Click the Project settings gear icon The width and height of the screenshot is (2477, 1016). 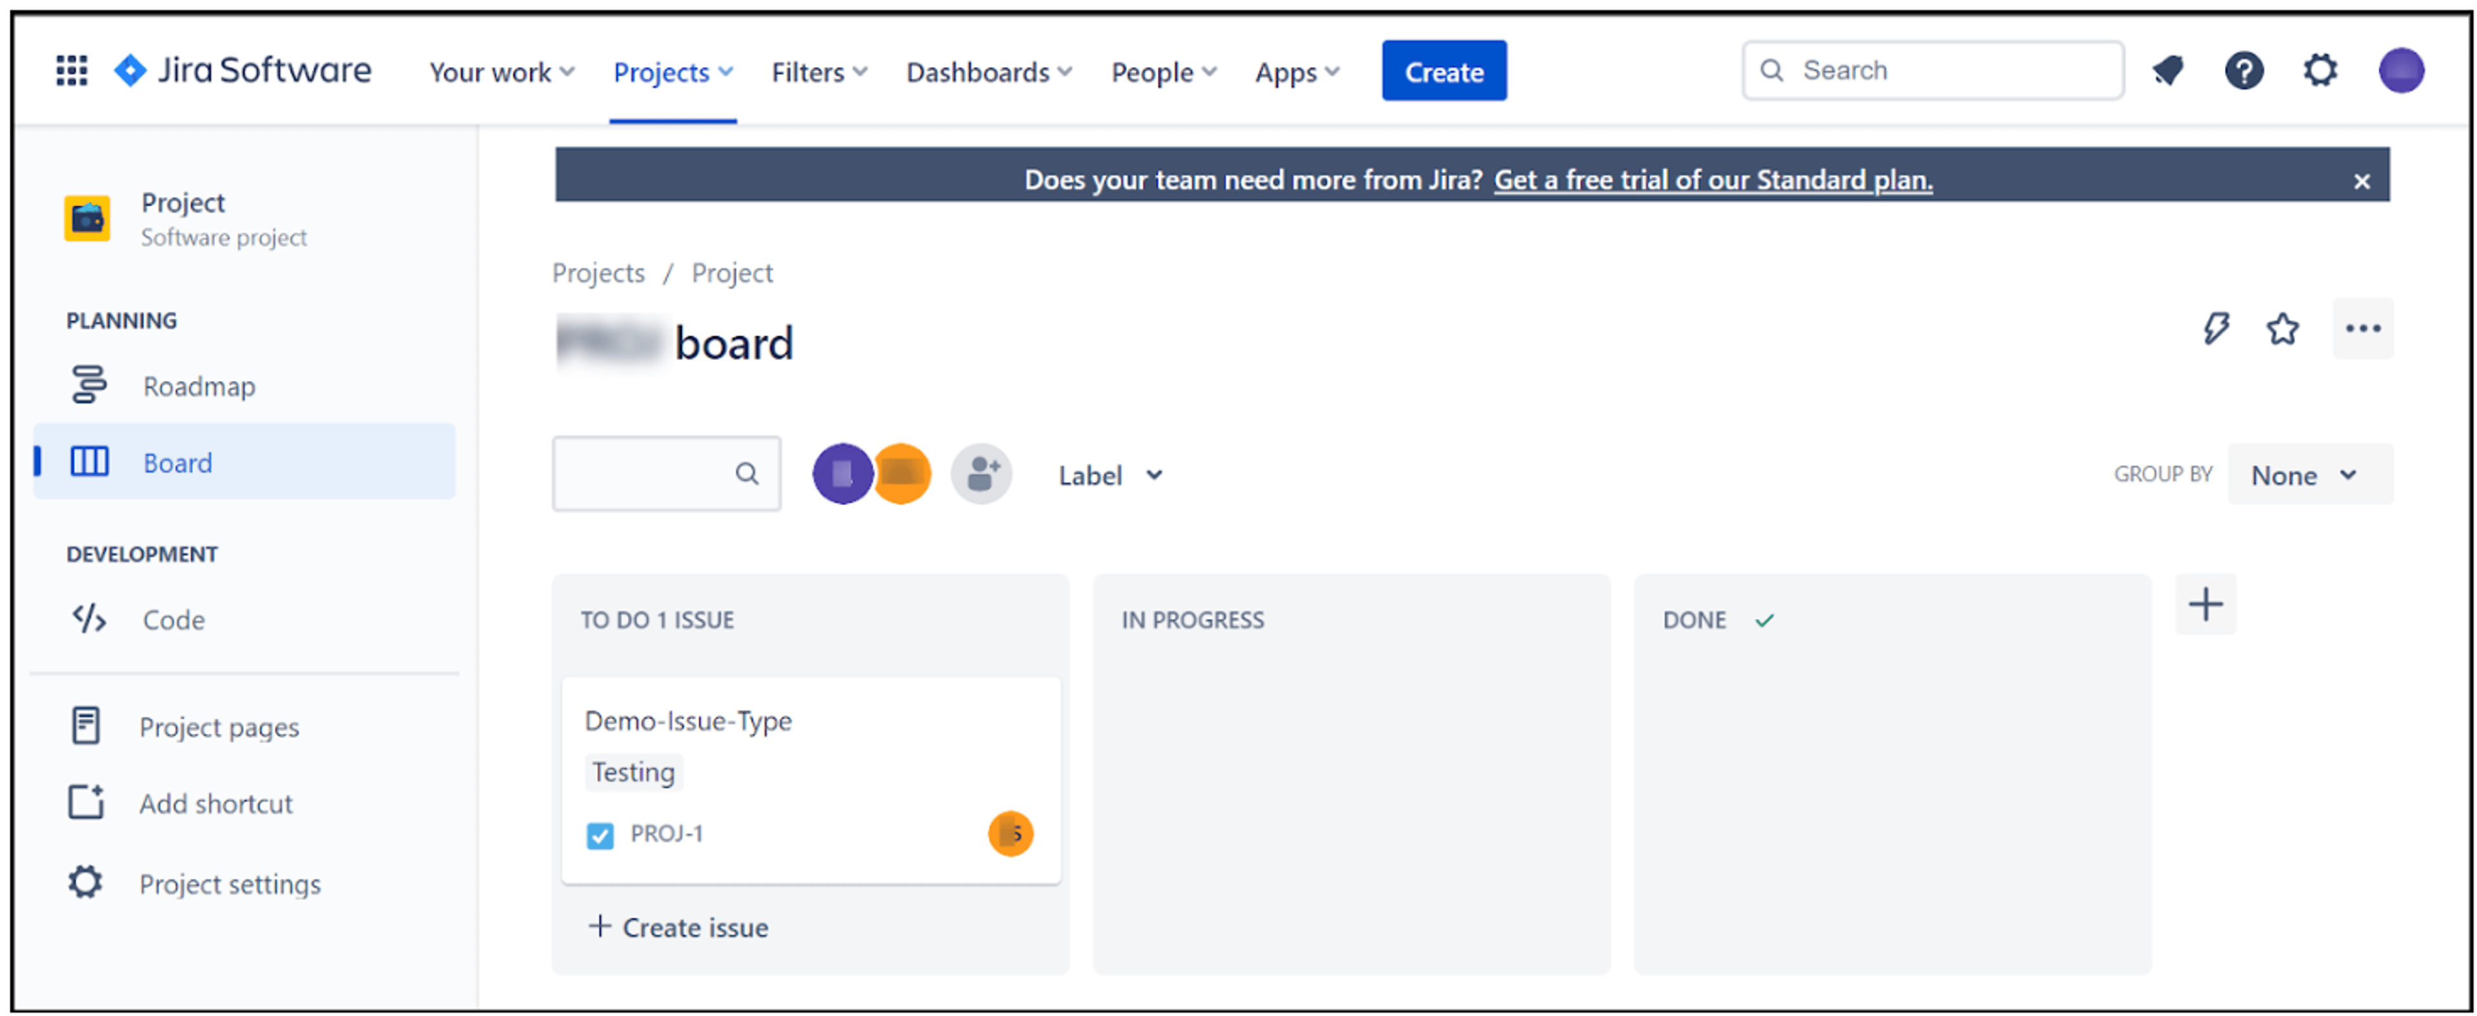pyautogui.click(x=86, y=881)
